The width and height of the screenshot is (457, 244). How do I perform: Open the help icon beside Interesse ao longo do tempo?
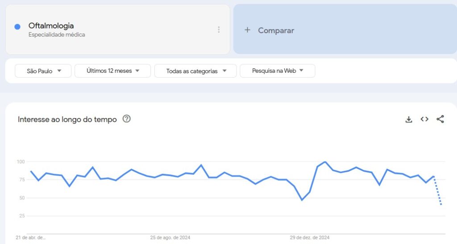pyautogui.click(x=126, y=119)
